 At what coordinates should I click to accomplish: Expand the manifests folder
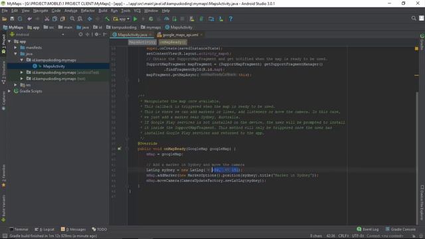coord(16,47)
